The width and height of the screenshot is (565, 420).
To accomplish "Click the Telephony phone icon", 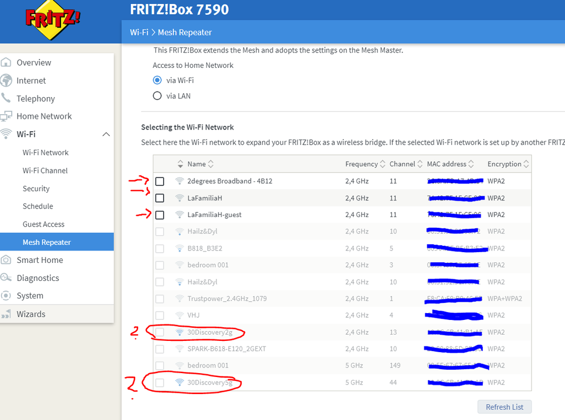I will (x=6, y=98).
